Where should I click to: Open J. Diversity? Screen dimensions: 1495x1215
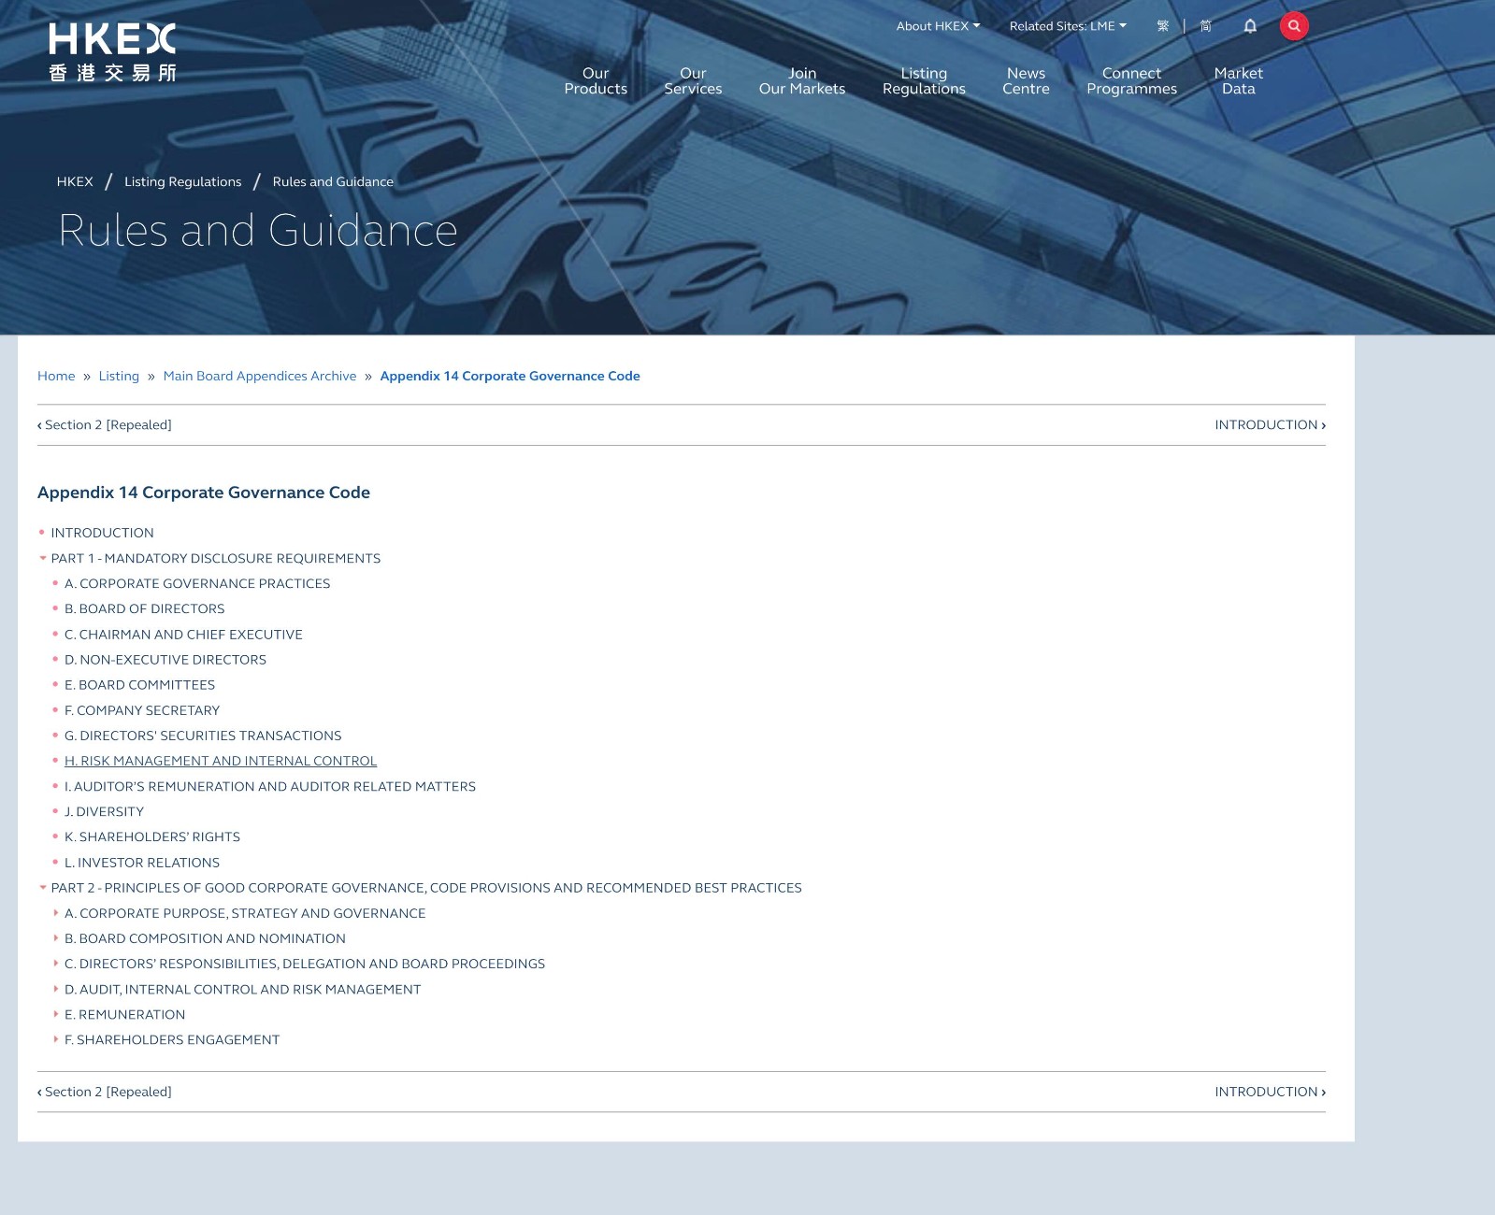[x=104, y=811]
